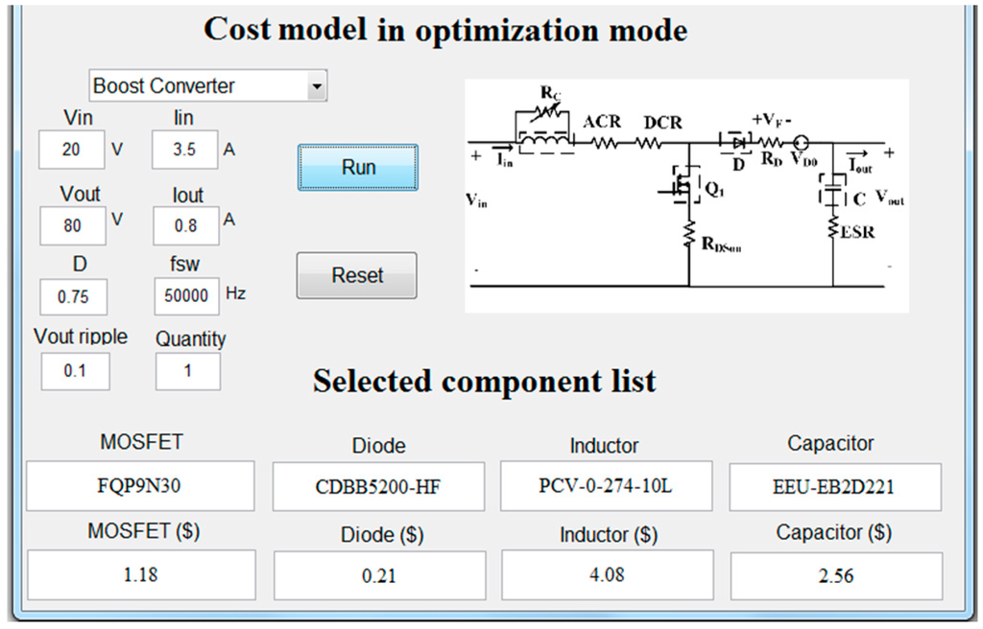Click the MOSFET part name FQP9N30
Image resolution: width=983 pixels, height=629 pixels.
(140, 485)
